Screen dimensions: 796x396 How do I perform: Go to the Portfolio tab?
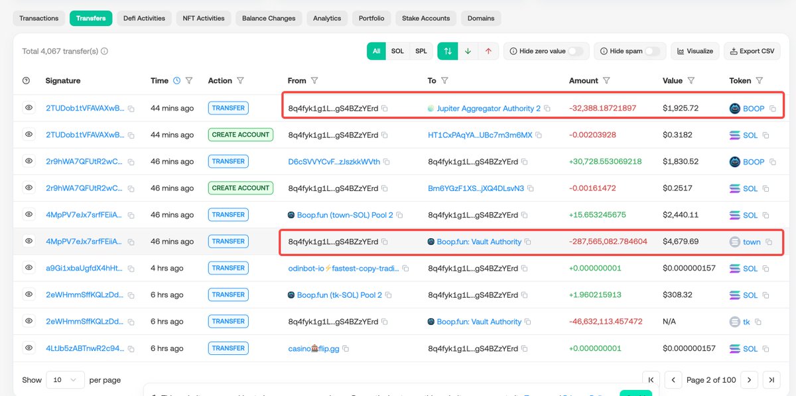coord(371,18)
